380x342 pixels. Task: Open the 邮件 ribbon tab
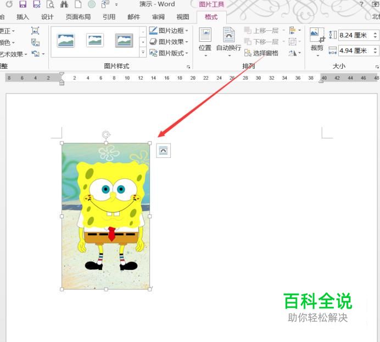coord(133,17)
